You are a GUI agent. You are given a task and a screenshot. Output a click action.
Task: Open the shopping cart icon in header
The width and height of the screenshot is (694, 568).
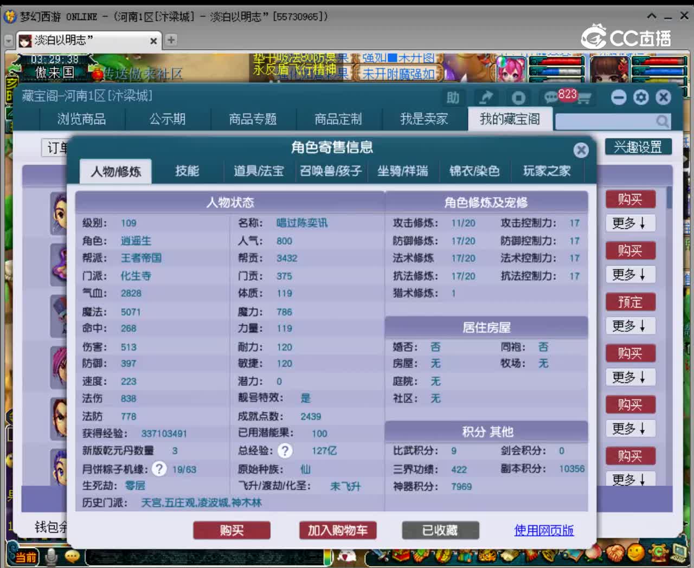[x=584, y=99]
